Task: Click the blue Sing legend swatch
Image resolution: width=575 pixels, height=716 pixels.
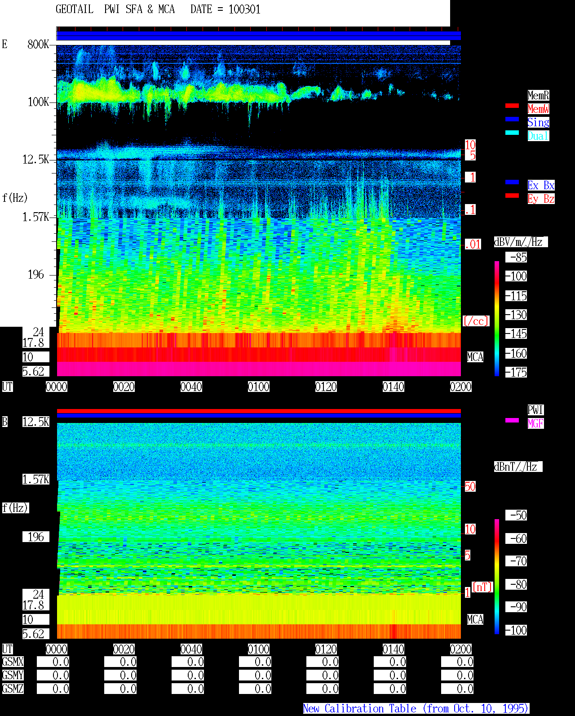Action: click(x=512, y=119)
